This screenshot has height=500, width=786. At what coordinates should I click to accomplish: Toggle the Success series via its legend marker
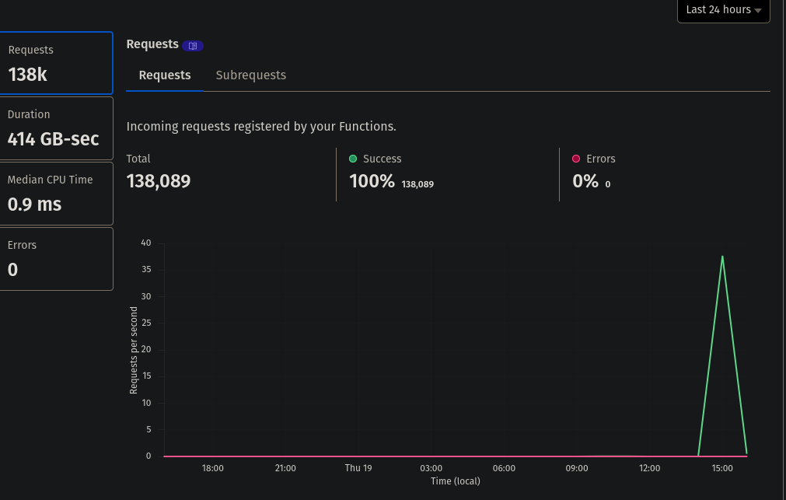pyautogui.click(x=353, y=159)
